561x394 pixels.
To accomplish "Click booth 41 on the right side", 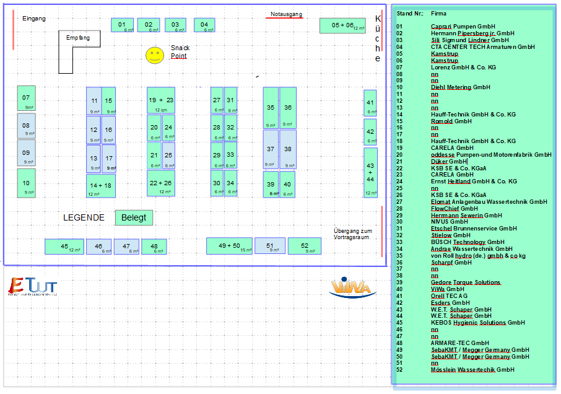I will [x=370, y=103].
